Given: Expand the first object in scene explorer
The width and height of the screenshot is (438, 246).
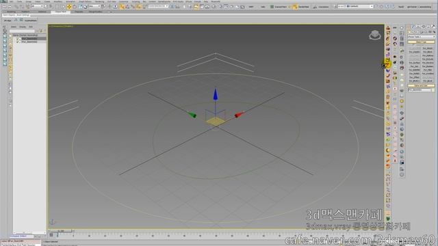Looking at the screenshot, I should [17, 39].
